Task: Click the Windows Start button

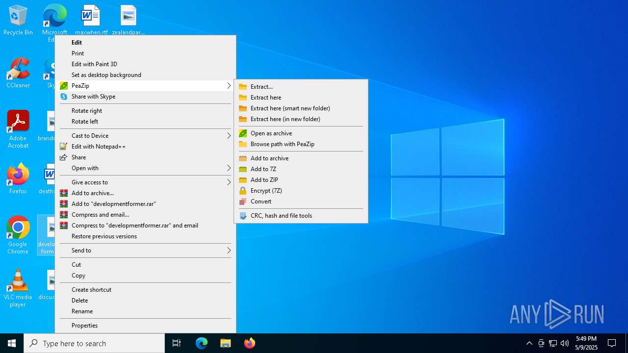Action: point(12,343)
